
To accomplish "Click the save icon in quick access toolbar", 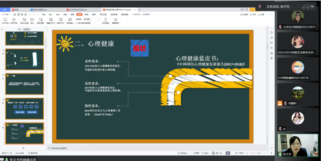I will [15, 15].
